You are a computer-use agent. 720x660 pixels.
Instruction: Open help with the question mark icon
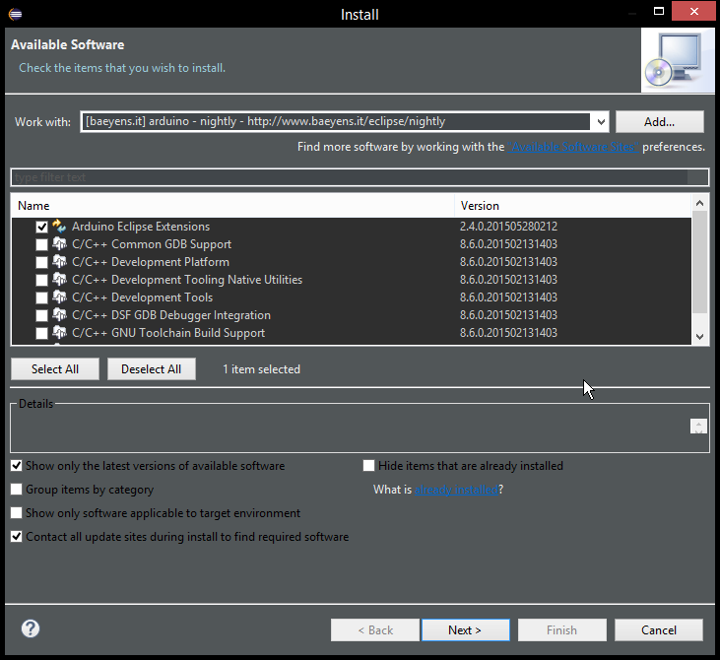pyautogui.click(x=31, y=628)
